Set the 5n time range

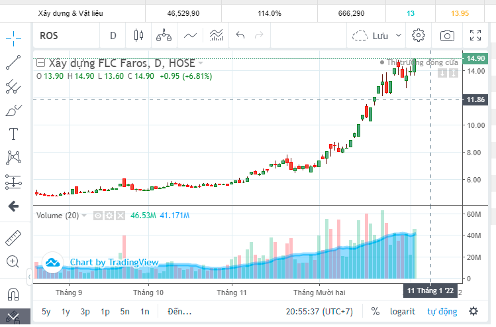click(125, 312)
